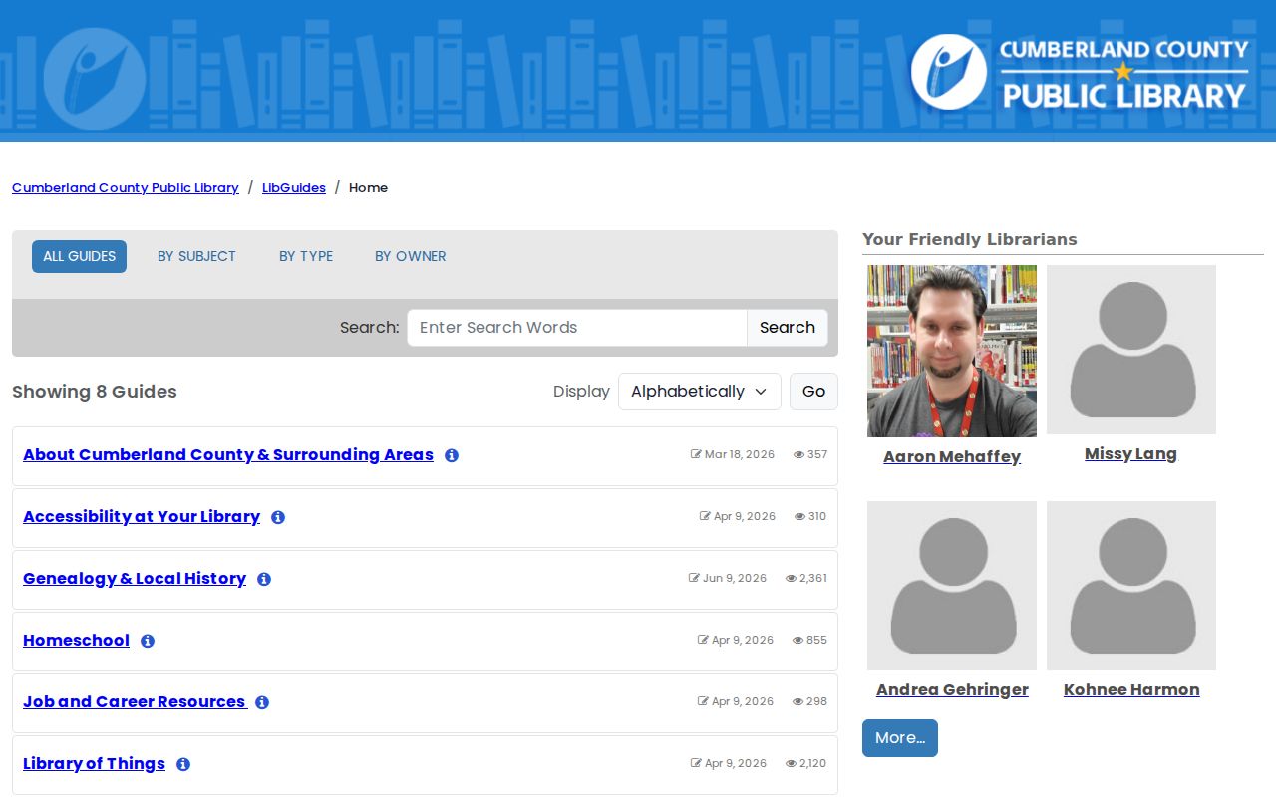Click the 855 views count
This screenshot has width=1276, height=797.
click(809, 641)
